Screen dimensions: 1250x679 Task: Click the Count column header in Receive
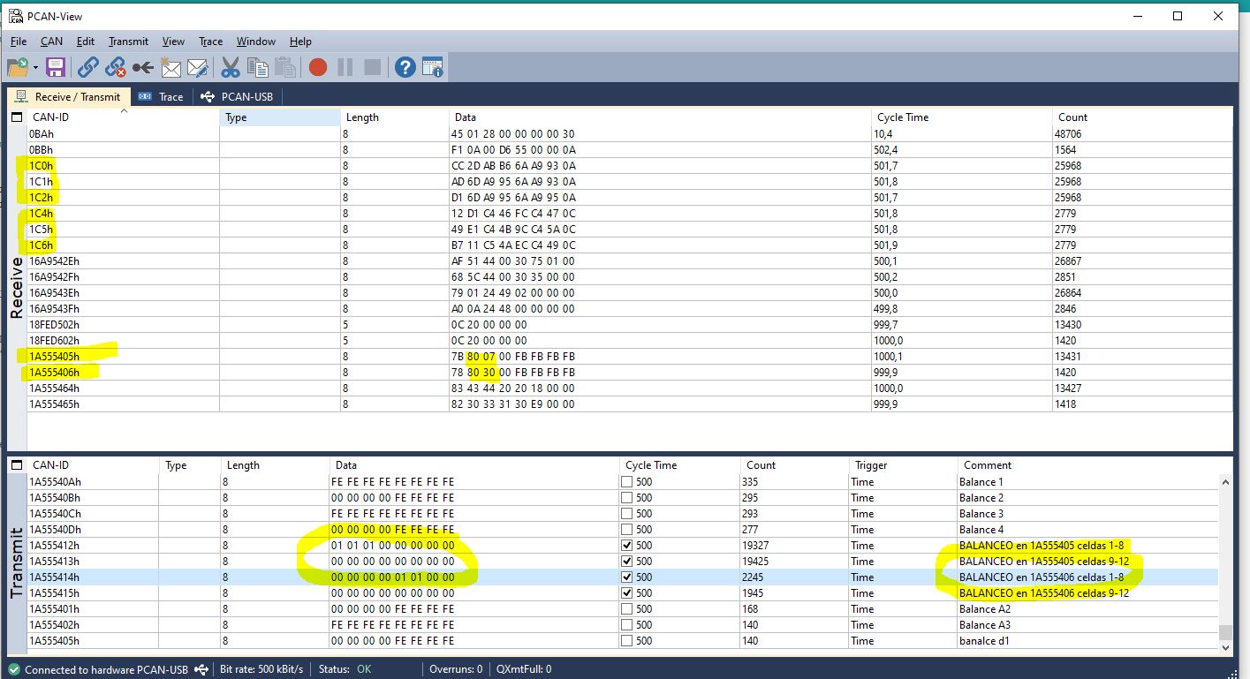coord(1072,117)
